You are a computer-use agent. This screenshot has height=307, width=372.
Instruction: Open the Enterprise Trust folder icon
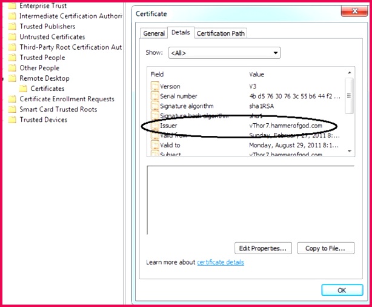[12, 5]
